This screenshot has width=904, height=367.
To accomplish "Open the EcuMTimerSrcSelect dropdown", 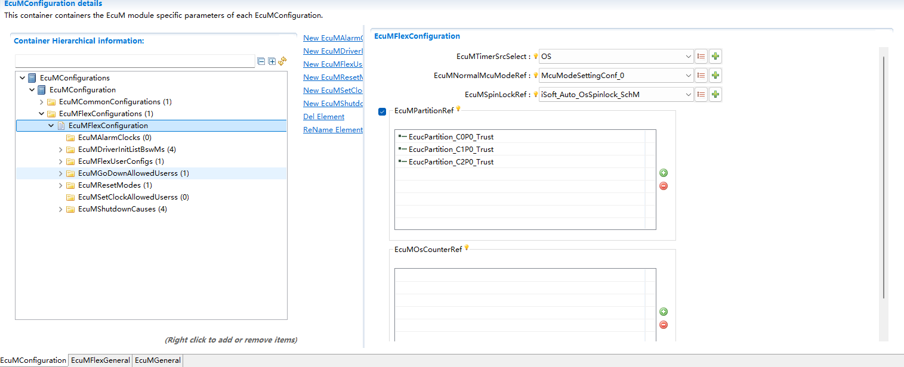I will (x=689, y=57).
